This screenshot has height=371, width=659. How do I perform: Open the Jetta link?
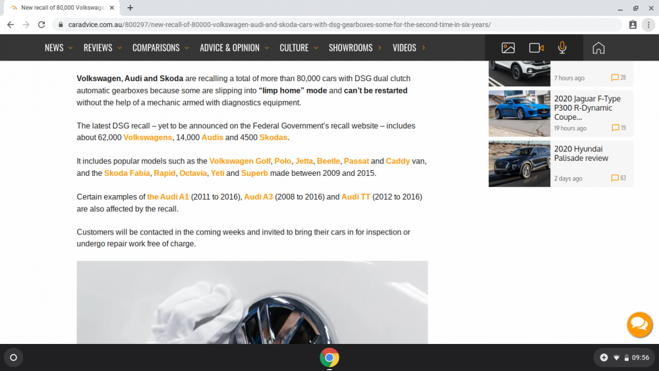coord(304,161)
